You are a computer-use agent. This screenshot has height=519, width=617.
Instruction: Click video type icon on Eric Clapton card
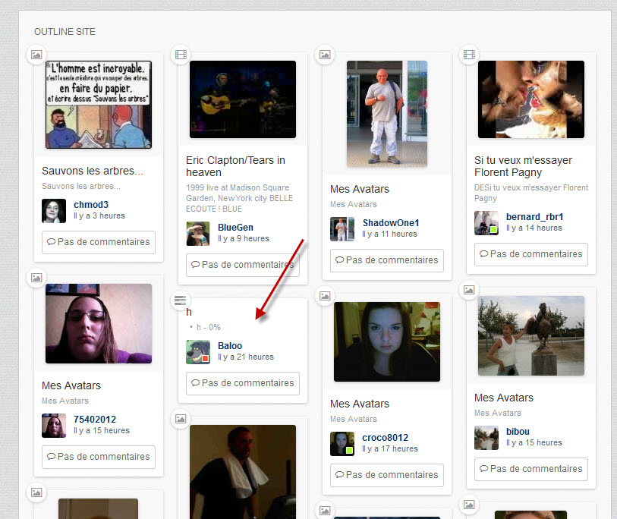[180, 55]
